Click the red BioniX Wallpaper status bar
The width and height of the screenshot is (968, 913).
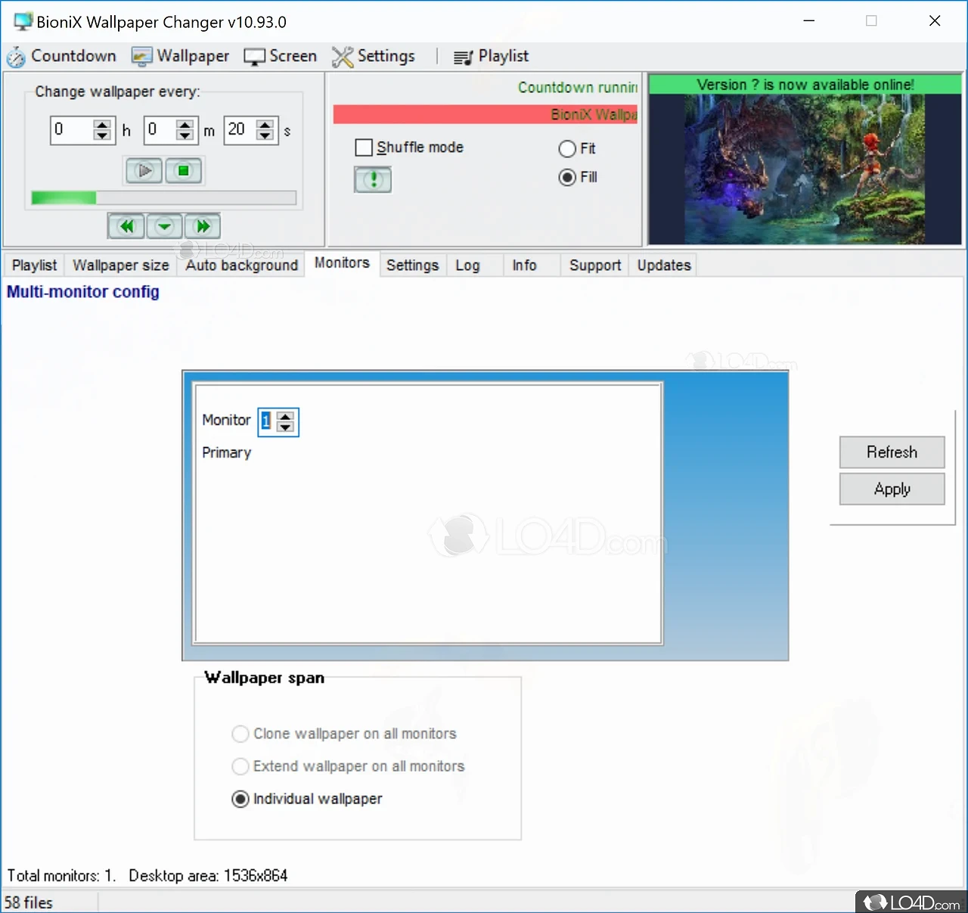click(486, 115)
